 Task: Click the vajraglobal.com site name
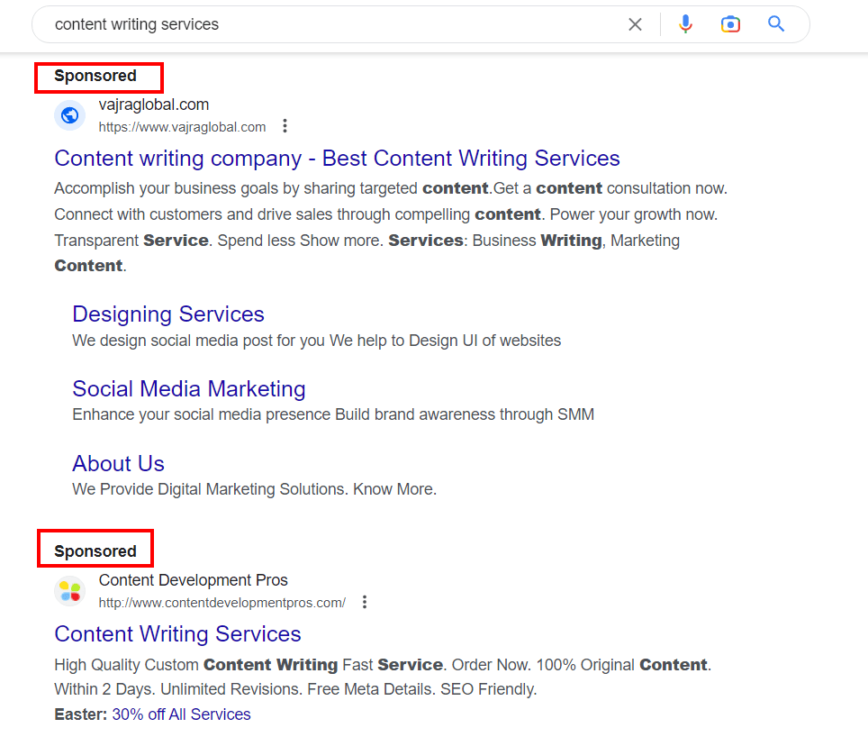pyautogui.click(x=153, y=105)
